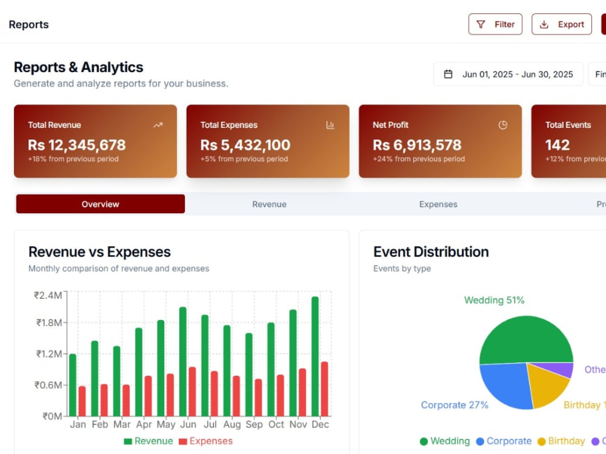Click the Total Events card
This screenshot has width=606, height=454.
pos(568,141)
